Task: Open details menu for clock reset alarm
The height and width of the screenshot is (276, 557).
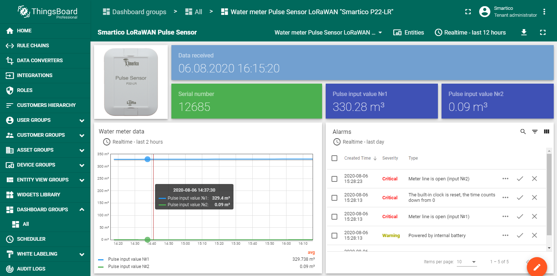Action: coord(505,197)
